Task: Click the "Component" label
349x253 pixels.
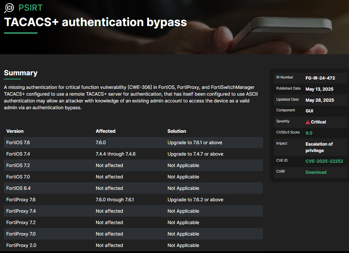Action: [x=285, y=110]
